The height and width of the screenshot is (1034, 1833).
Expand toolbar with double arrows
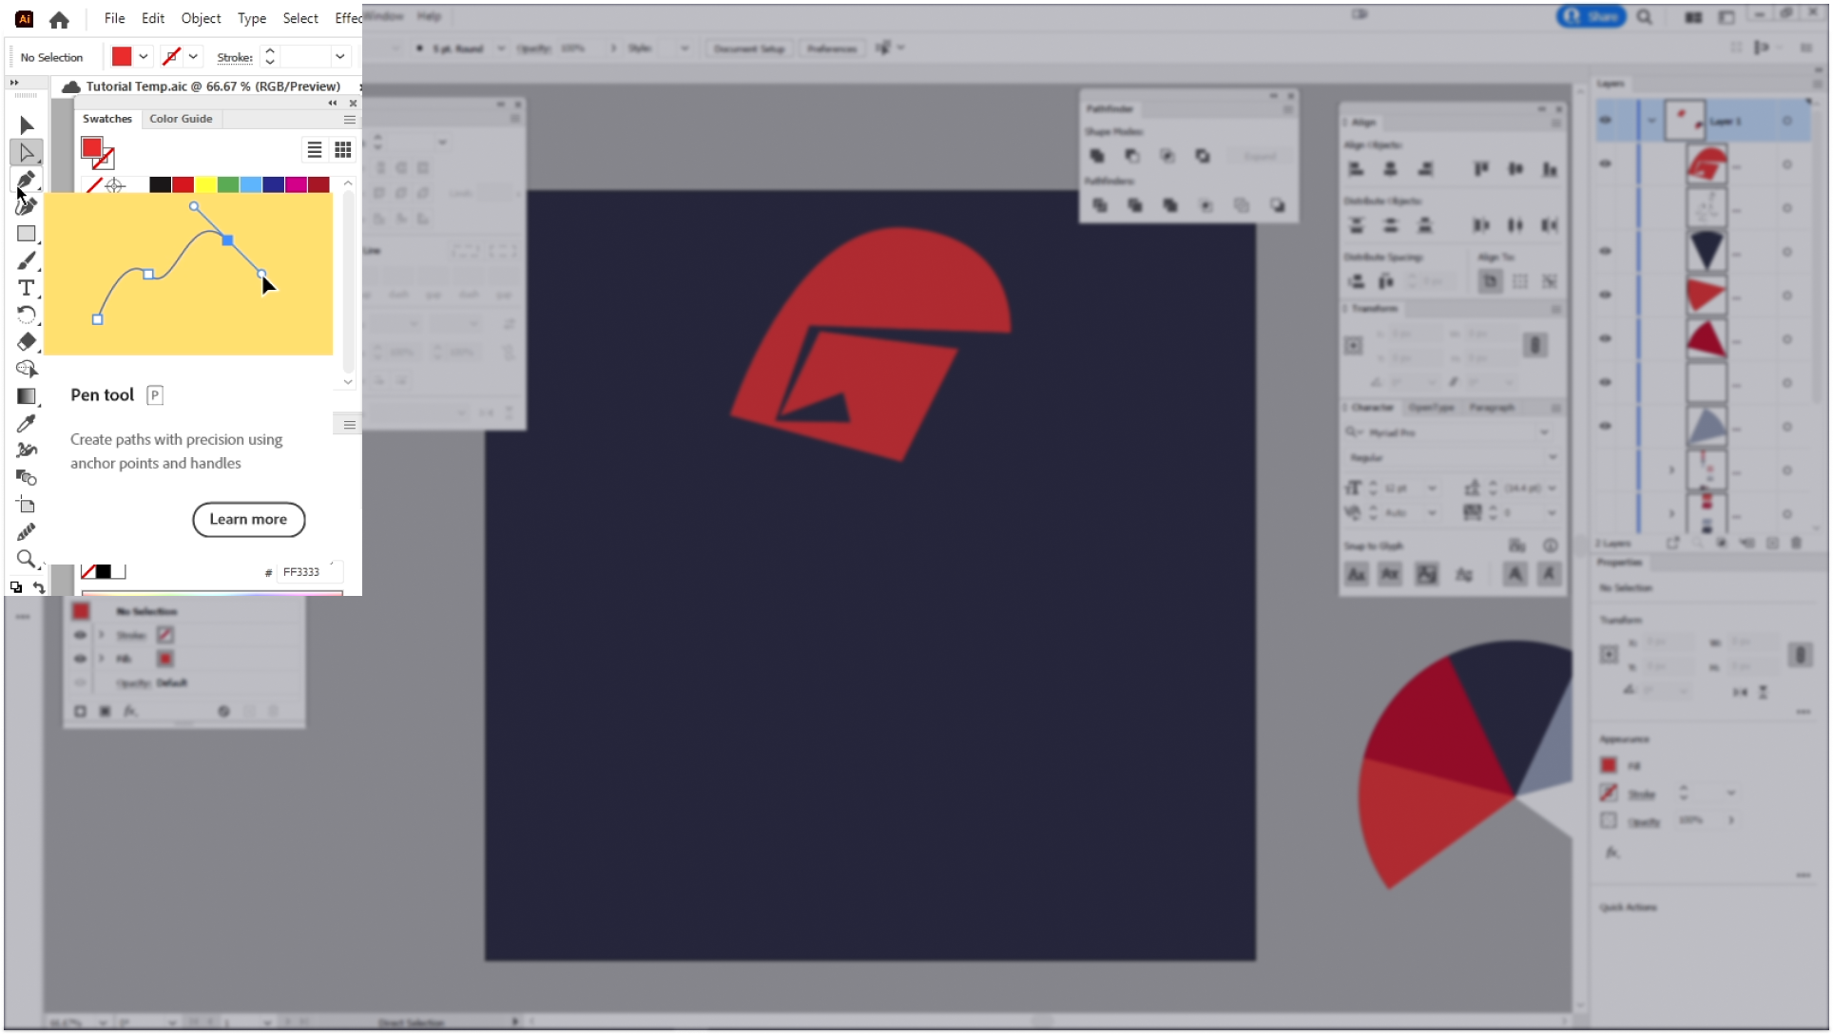14,83
